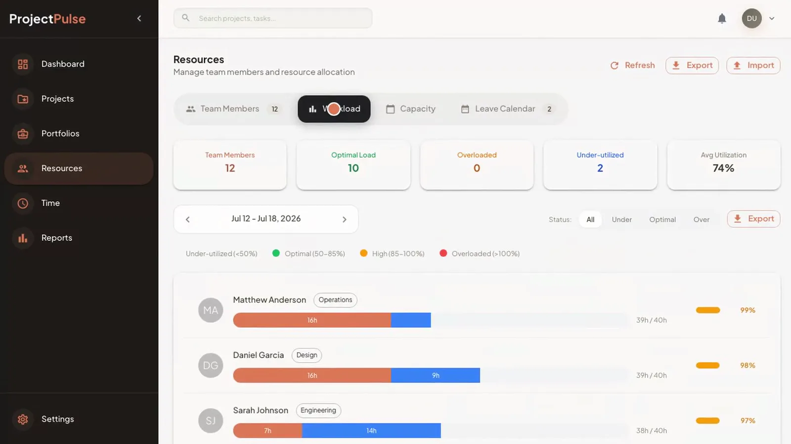Screen dimensions: 791x444
Task: Switch to the Capacity tab
Action: pyautogui.click(x=411, y=109)
